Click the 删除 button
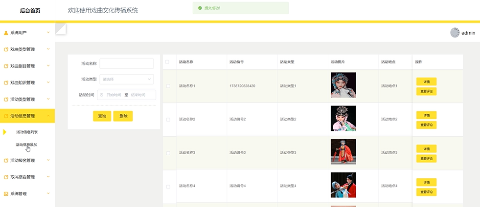480x207 pixels. pos(123,116)
